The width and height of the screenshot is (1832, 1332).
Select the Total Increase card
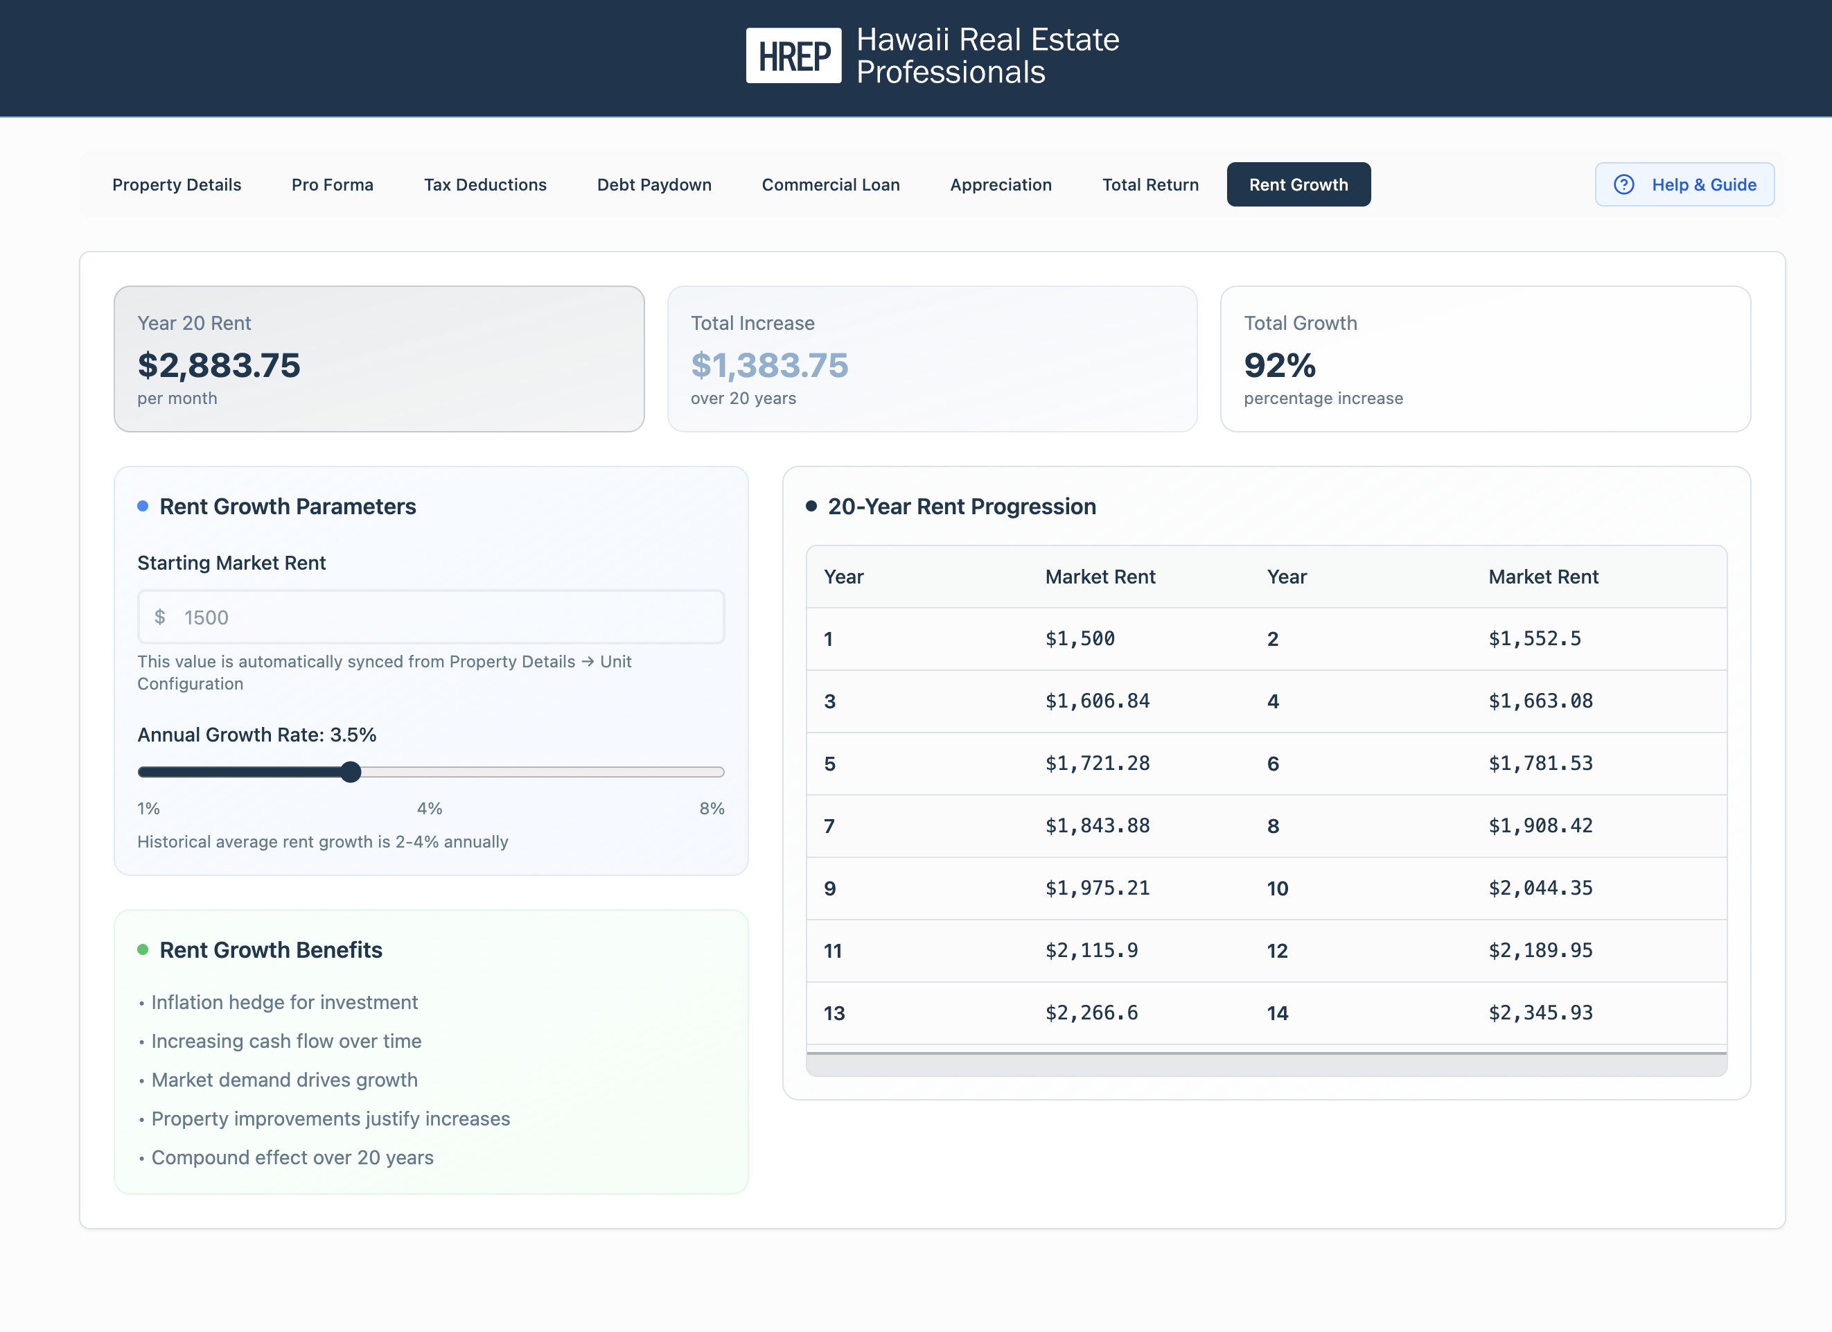click(x=932, y=359)
